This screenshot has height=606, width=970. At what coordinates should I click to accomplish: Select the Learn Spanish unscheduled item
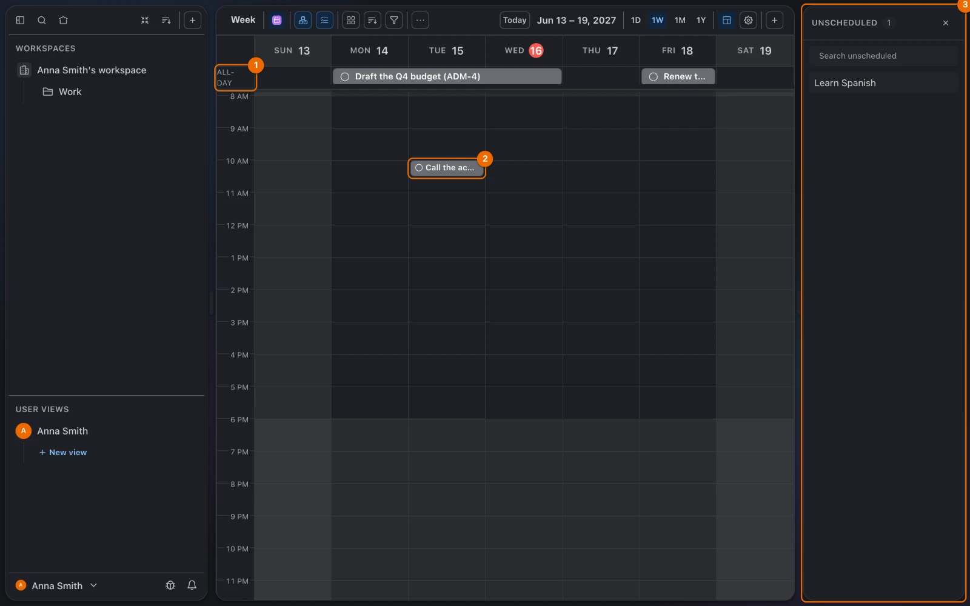click(883, 83)
